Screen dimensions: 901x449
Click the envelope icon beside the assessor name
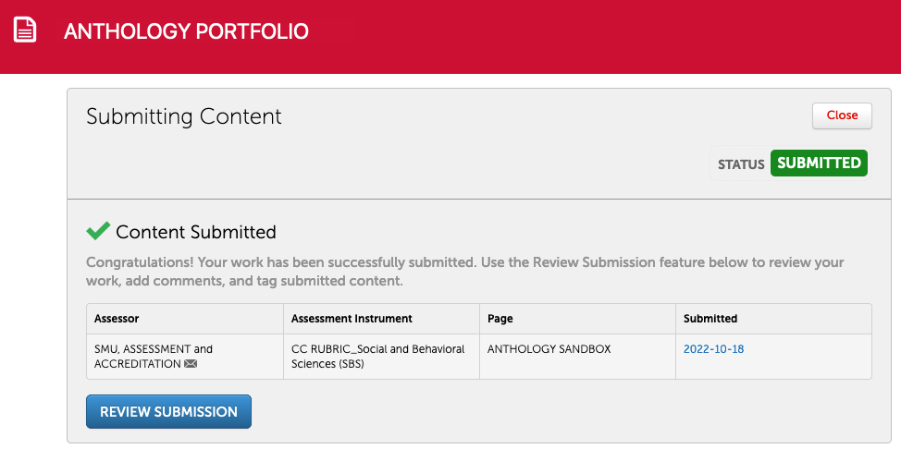191,364
